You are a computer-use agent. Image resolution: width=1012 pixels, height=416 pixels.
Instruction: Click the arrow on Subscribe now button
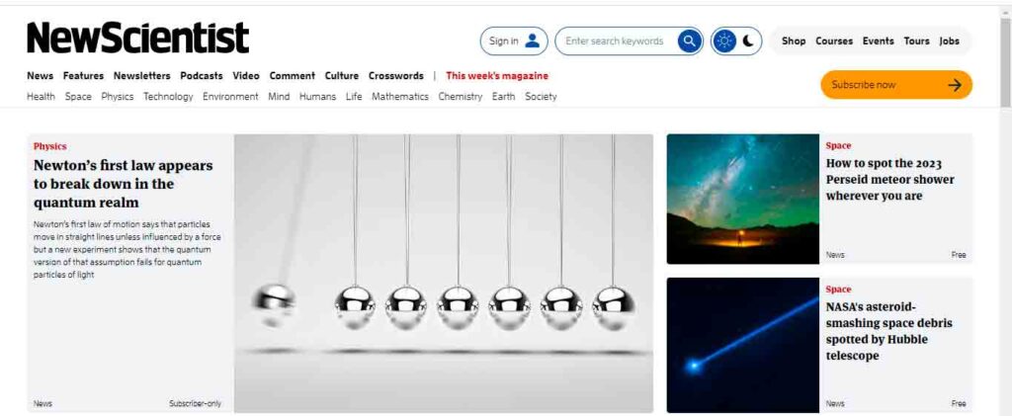coord(955,85)
